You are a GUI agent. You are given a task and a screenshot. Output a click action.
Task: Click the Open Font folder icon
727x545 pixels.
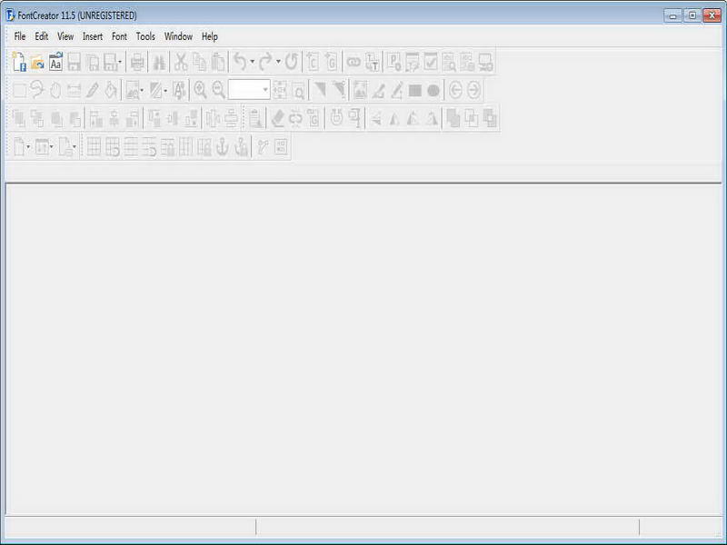37,62
